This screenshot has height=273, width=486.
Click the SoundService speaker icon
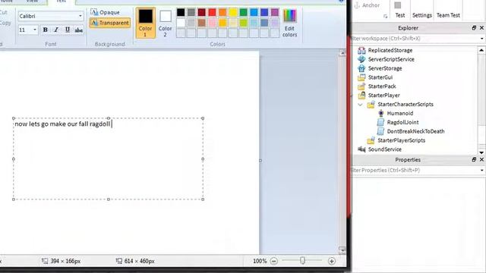point(361,149)
